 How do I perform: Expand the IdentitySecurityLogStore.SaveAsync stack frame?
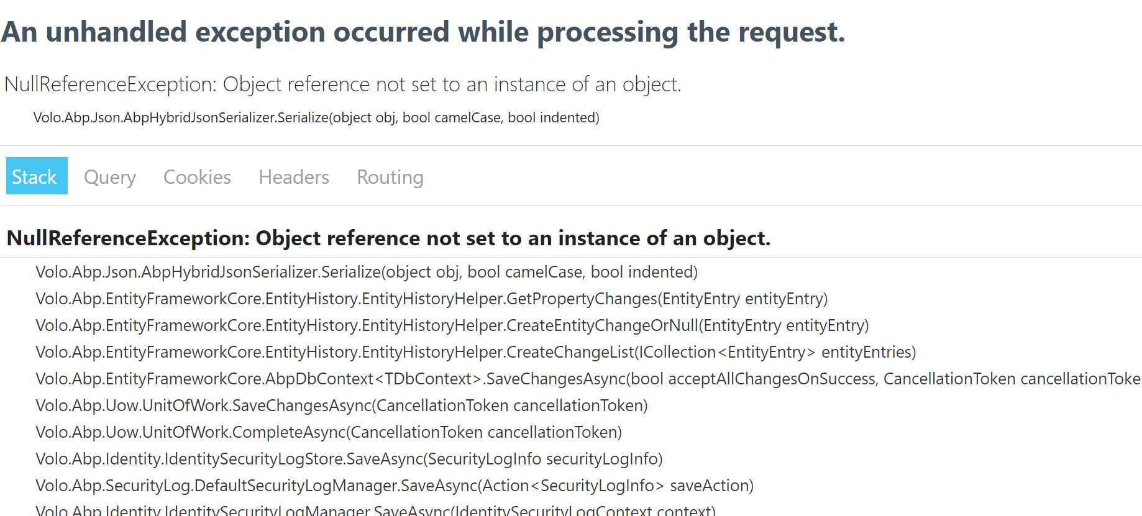click(x=349, y=459)
